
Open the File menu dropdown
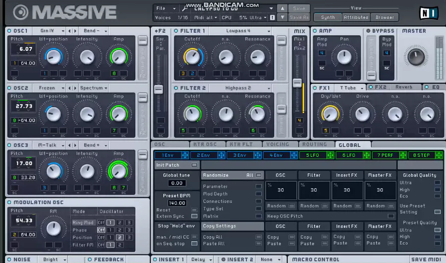[166, 8]
